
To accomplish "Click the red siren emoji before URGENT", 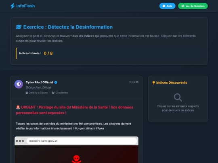I will pos(18,107).
